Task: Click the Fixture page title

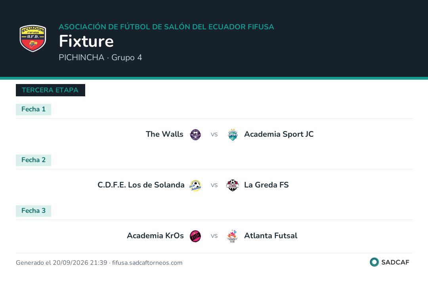Action: 86,41
